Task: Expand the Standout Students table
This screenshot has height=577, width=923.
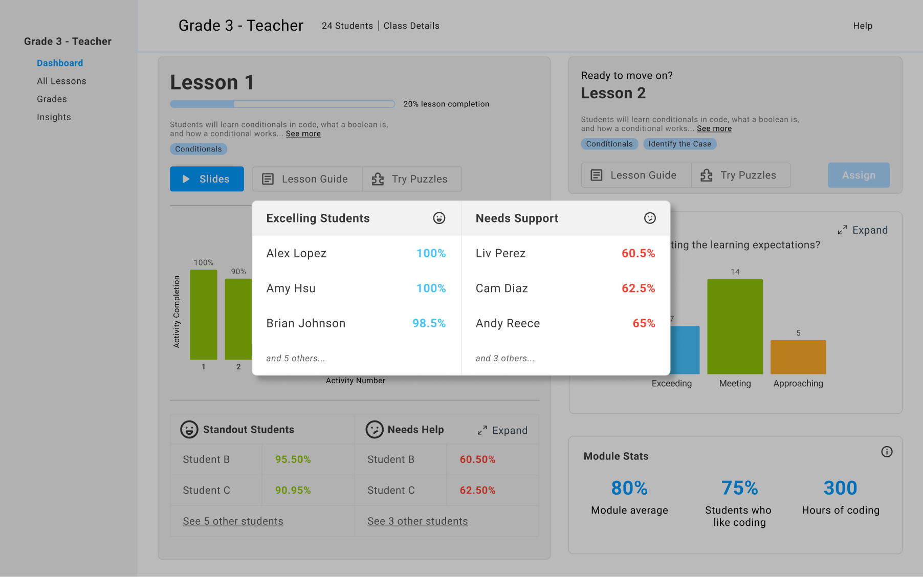Action: click(502, 431)
